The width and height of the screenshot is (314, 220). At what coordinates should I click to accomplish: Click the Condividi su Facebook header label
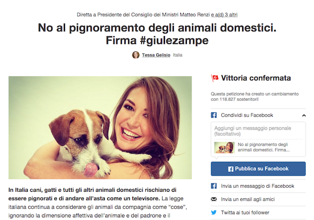tap(247, 115)
